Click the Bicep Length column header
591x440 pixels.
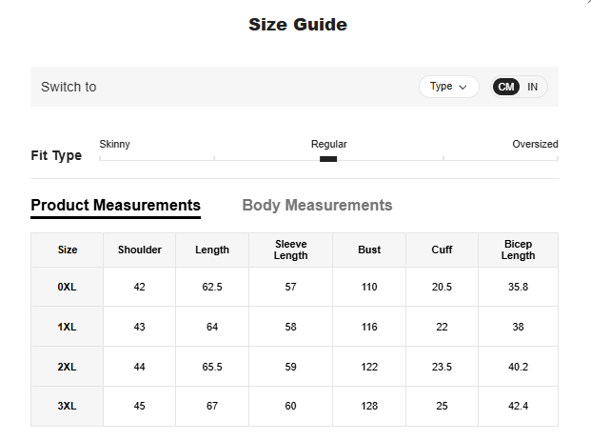coord(518,250)
